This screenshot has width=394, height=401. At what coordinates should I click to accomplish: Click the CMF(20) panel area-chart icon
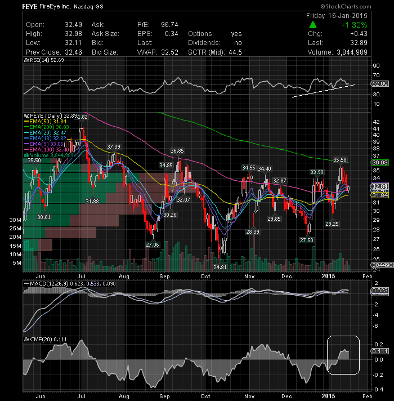click(26, 340)
